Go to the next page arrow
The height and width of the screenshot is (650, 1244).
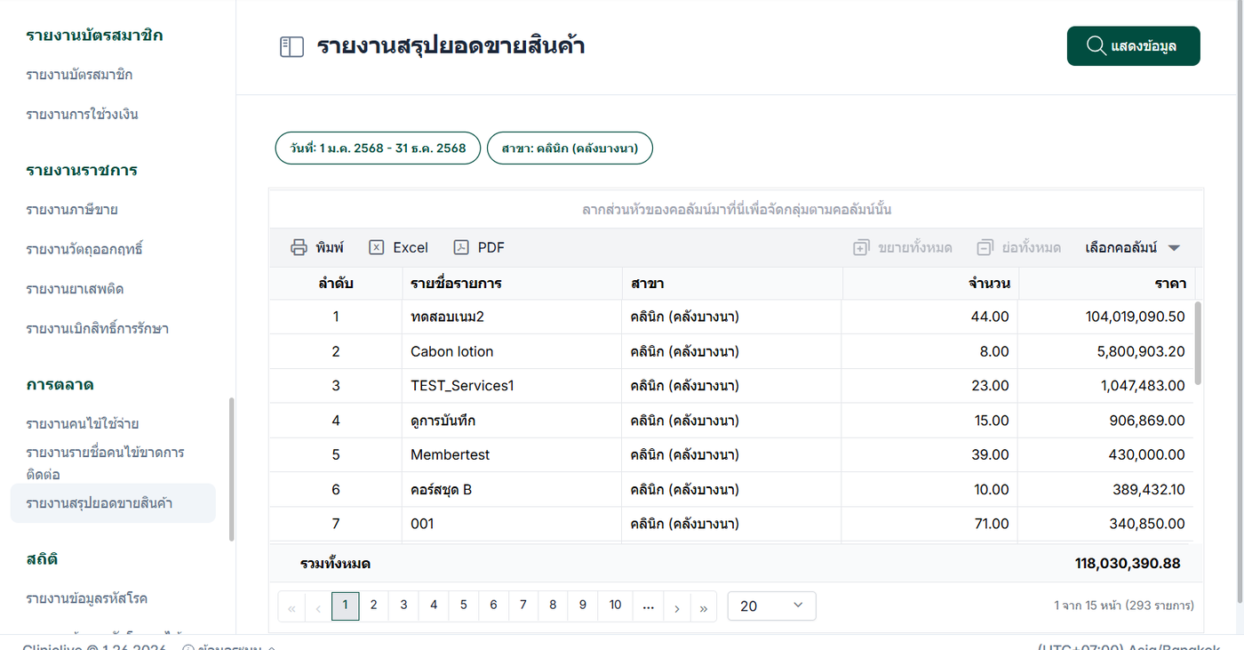tap(677, 606)
